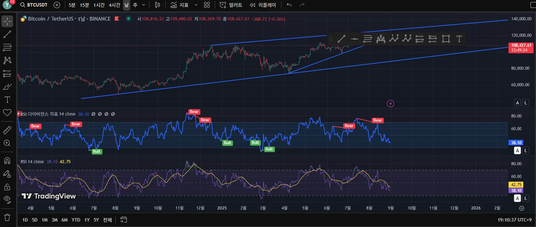This screenshot has width=536, height=227.
Task: Open the layout grid selector
Action: click(206, 5)
